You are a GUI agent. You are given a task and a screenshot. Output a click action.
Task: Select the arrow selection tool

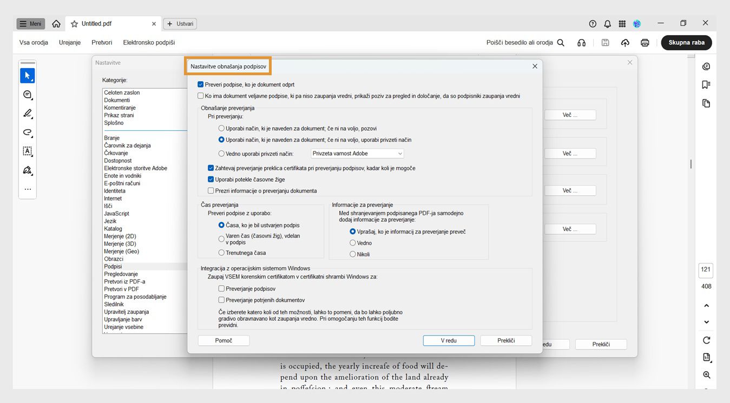(x=28, y=76)
